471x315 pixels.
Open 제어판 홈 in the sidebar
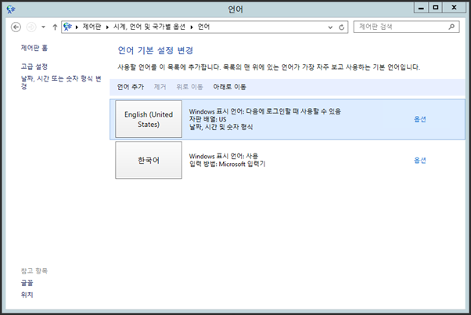(34, 48)
